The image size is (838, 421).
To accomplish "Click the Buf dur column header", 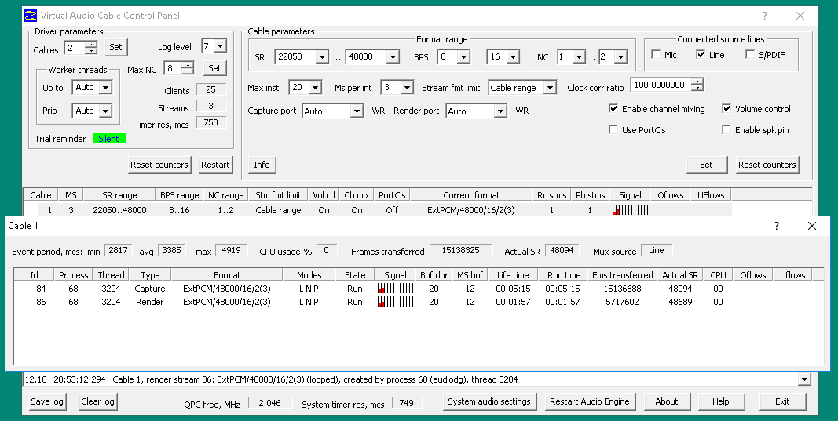I will tap(434, 275).
